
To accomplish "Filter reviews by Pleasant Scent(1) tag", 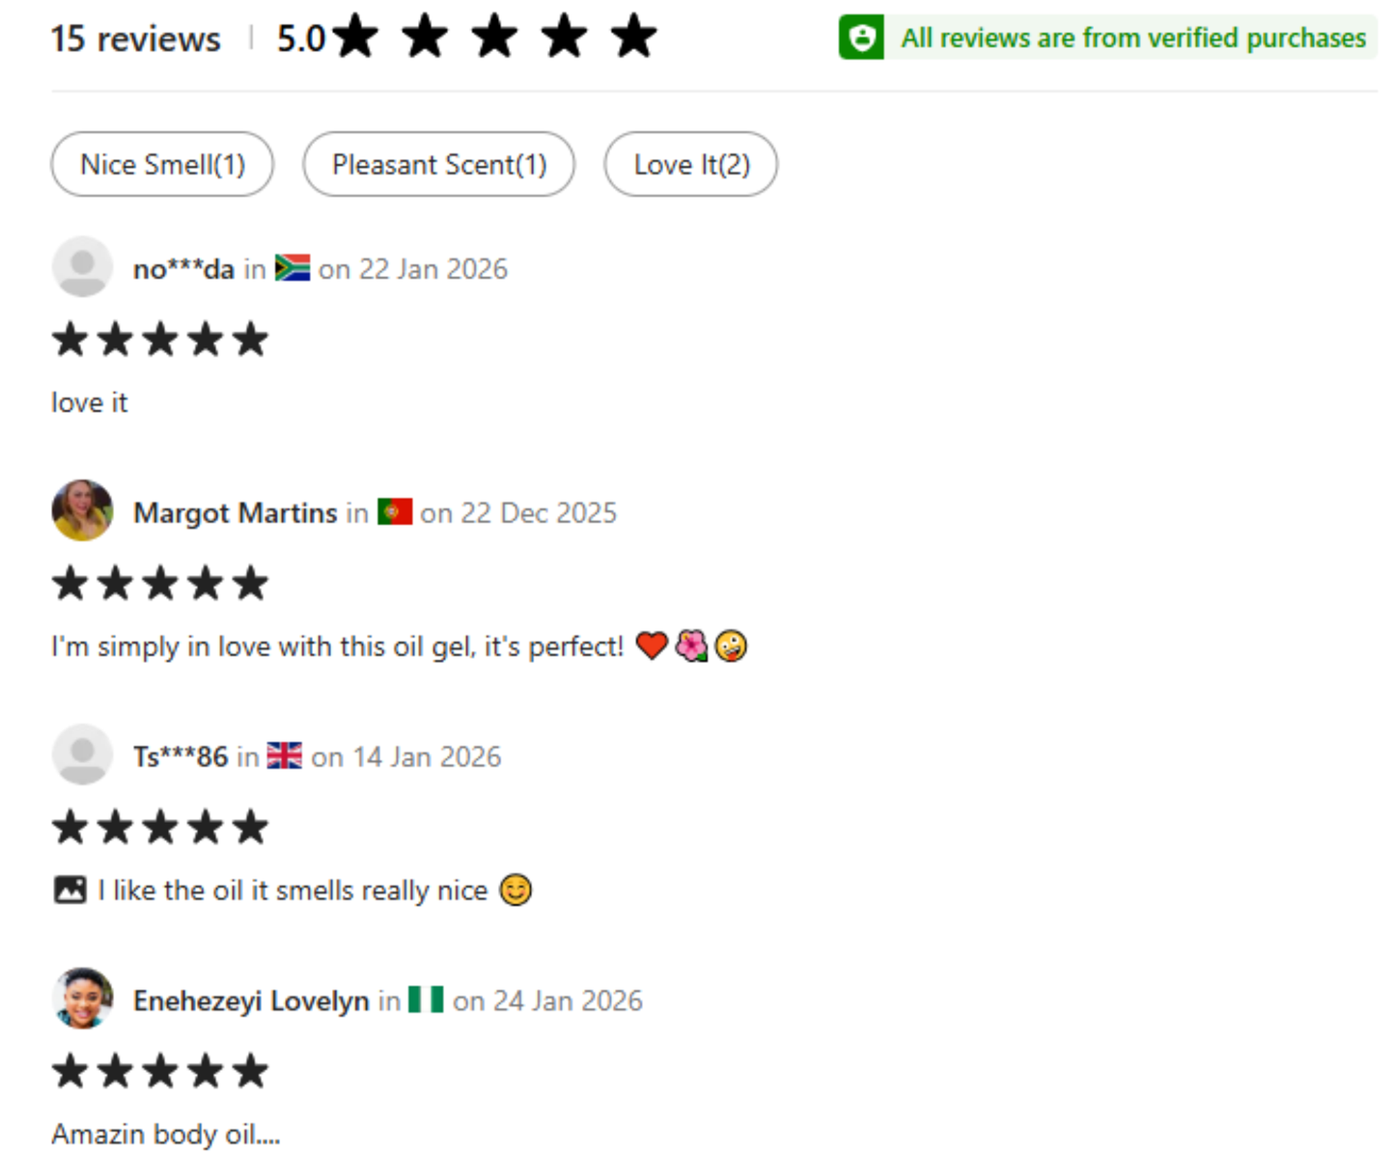I will 439,164.
